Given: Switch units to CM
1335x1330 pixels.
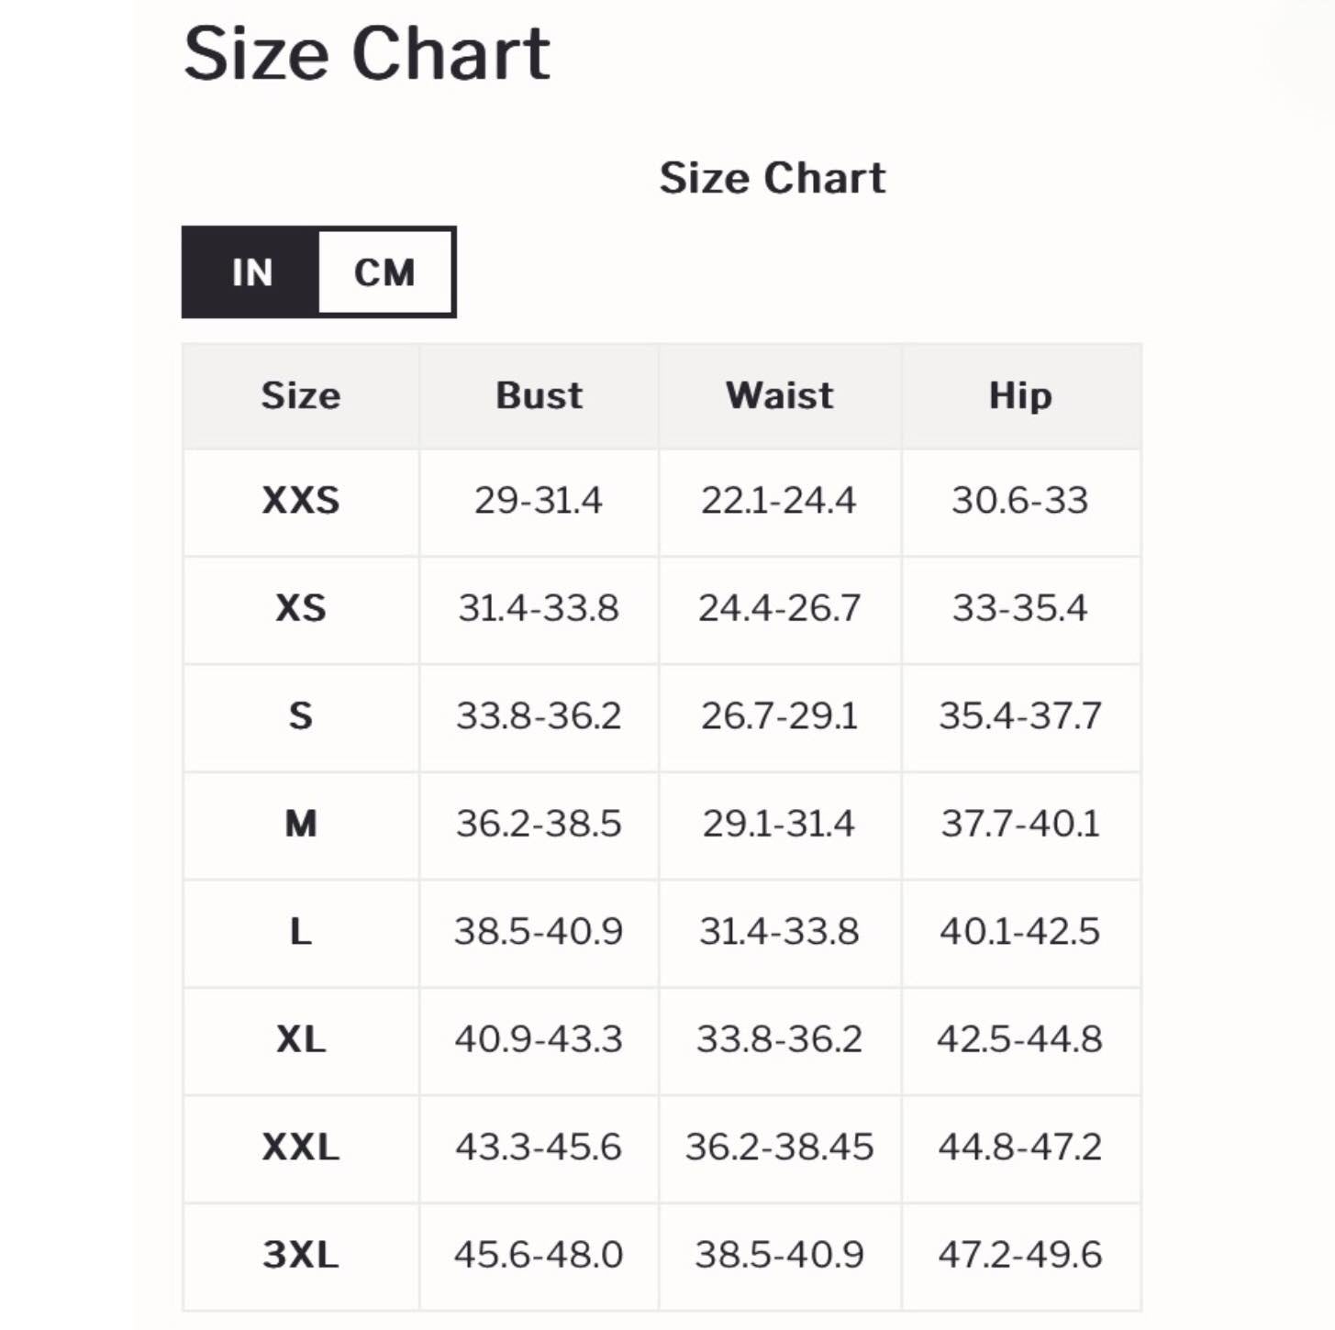Looking at the screenshot, I should pyautogui.click(x=384, y=272).
